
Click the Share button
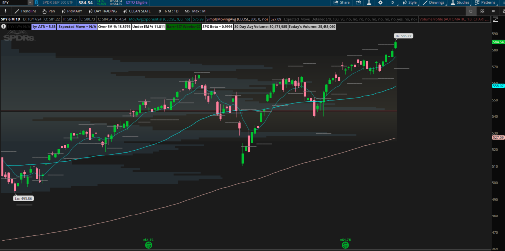point(341,2)
